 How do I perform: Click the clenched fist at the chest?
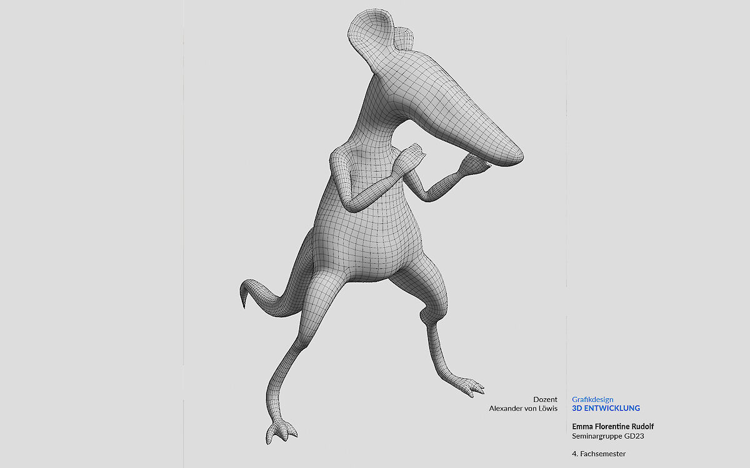coord(412,154)
